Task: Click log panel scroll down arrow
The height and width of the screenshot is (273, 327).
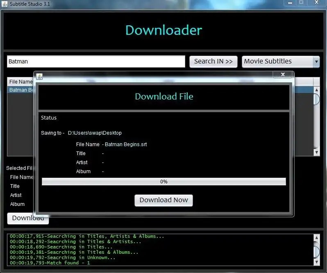Action: click(x=316, y=262)
